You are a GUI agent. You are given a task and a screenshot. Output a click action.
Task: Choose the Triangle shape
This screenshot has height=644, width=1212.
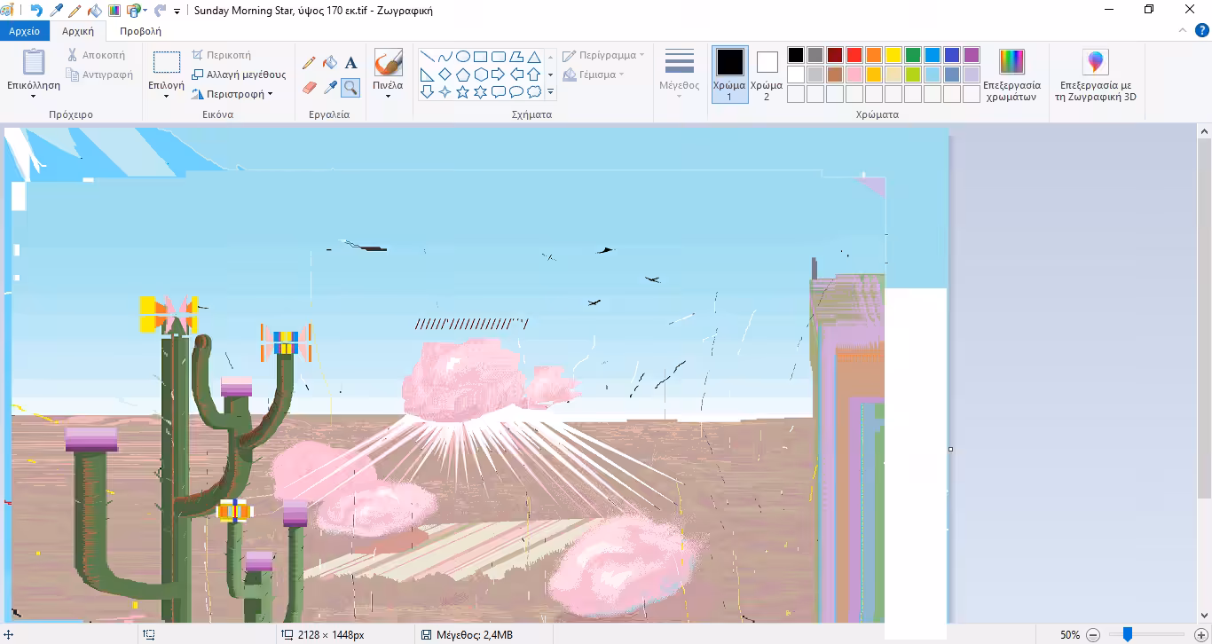[x=533, y=57]
